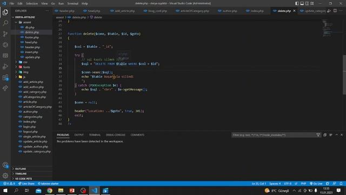Open File Explorer from the taskbar
This screenshot has width=346, height=195.
(x=61, y=190)
